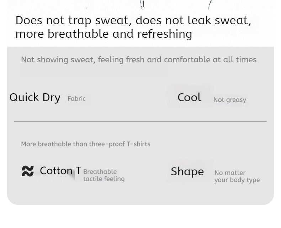Click the horizontal divider line in the card
This screenshot has width=281, height=228.
point(140,121)
